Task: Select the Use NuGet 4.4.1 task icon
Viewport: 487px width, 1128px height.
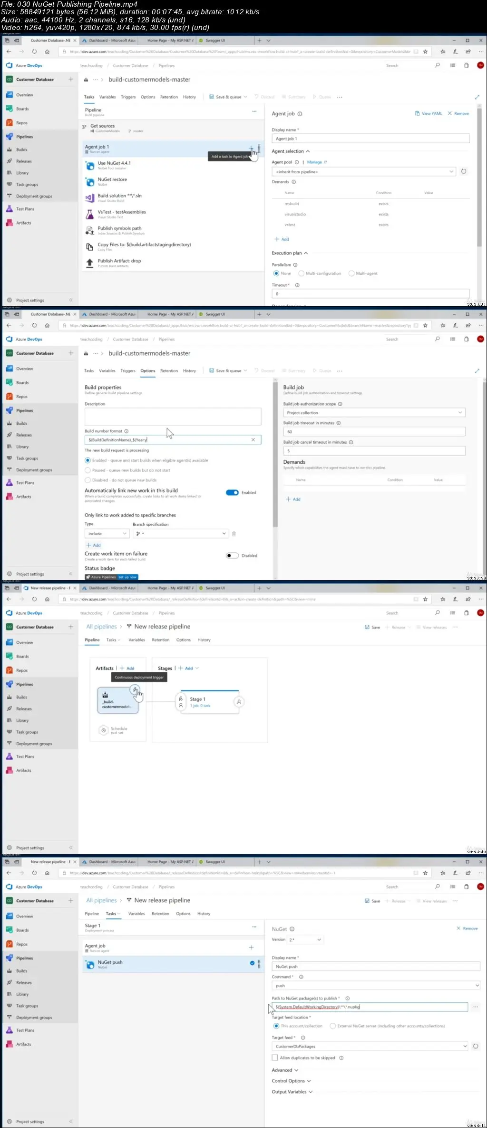Action: (x=89, y=165)
